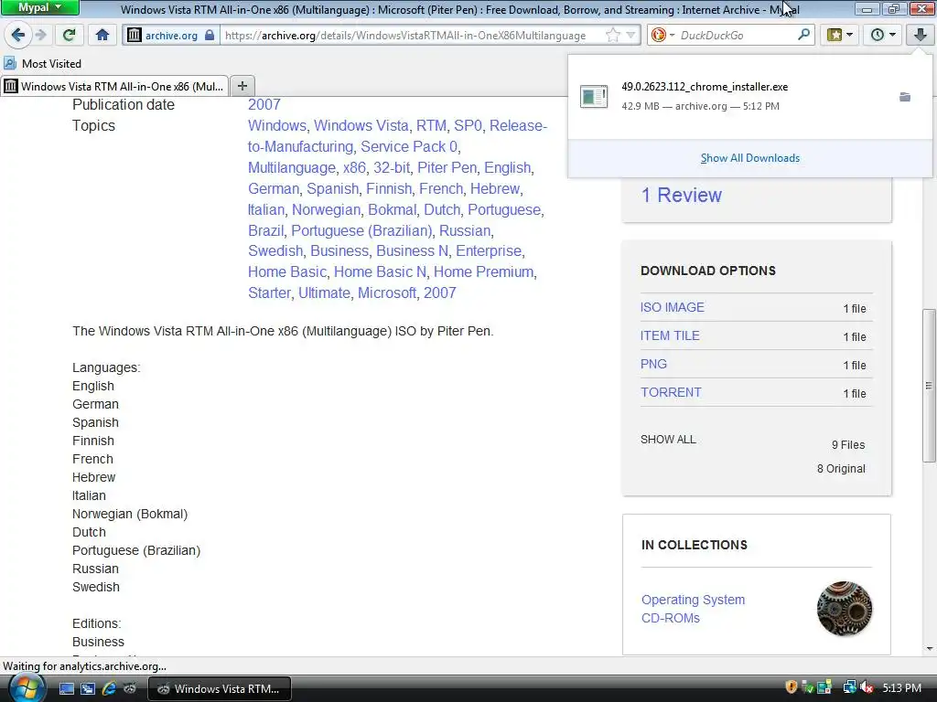This screenshot has width=937, height=702.
Task: Go to the browser Home page
Action: 102,36
